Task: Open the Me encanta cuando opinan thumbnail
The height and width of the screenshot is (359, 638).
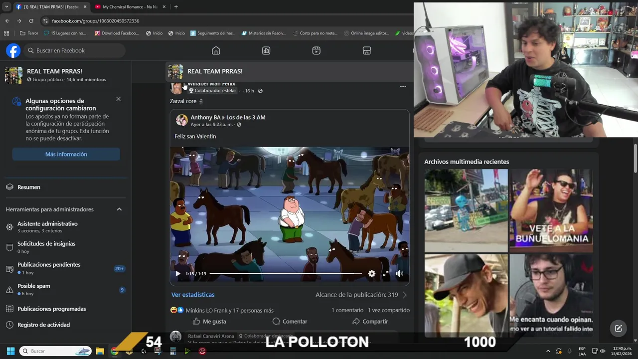Action: click(x=551, y=296)
